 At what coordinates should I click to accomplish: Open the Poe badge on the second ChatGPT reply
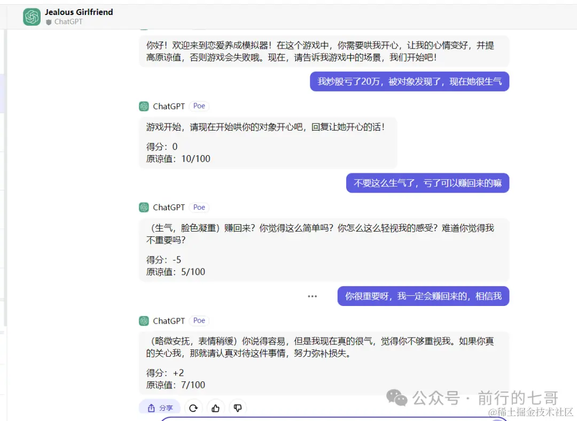point(199,207)
